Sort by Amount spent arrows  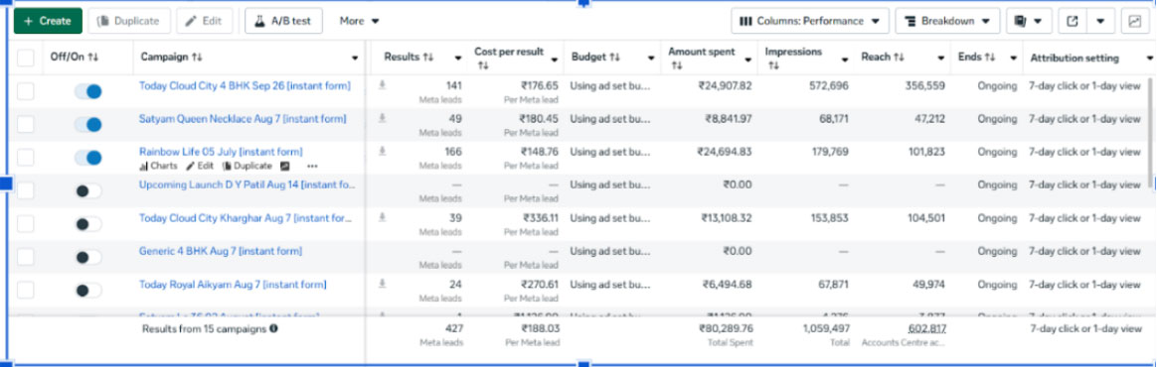point(677,65)
